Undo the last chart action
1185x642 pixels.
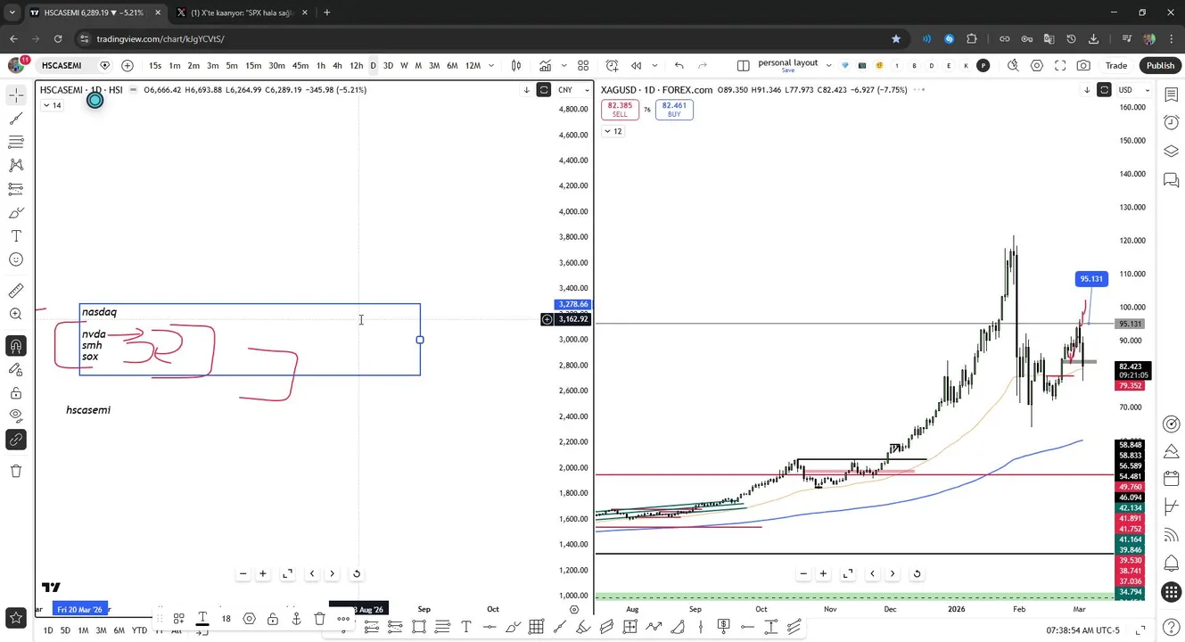pyautogui.click(x=679, y=65)
